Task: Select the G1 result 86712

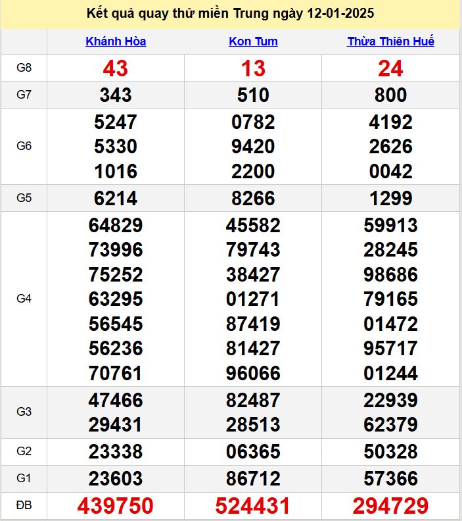Action: pos(253,478)
